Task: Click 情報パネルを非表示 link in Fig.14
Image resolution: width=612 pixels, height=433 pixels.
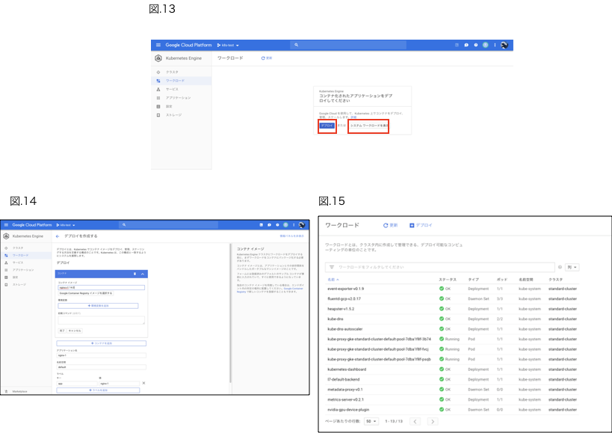Action: coord(292,236)
